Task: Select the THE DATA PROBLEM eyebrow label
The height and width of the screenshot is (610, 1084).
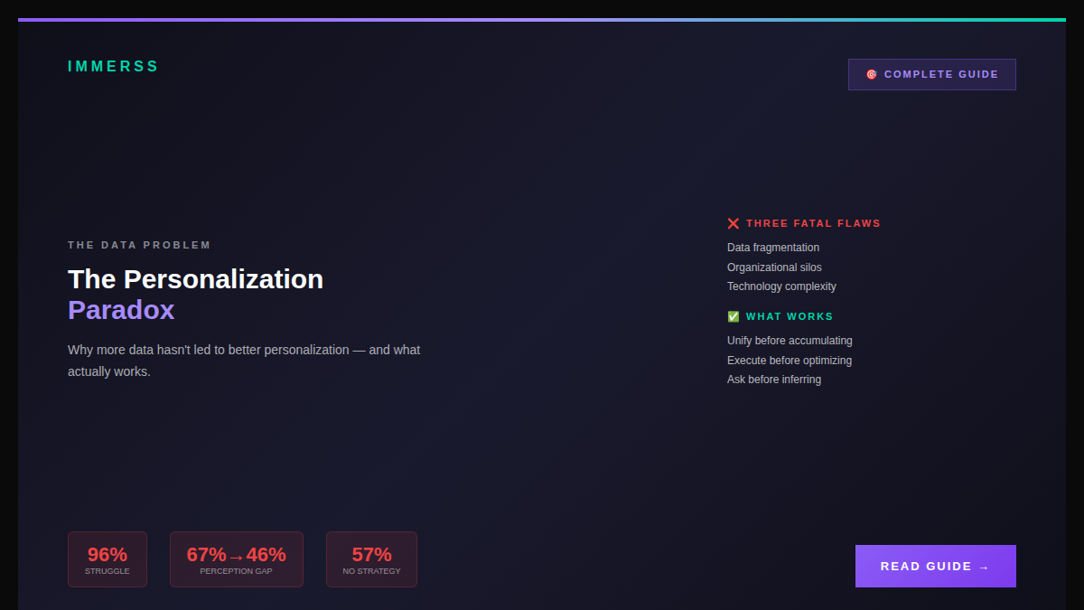Action: pyautogui.click(x=138, y=244)
